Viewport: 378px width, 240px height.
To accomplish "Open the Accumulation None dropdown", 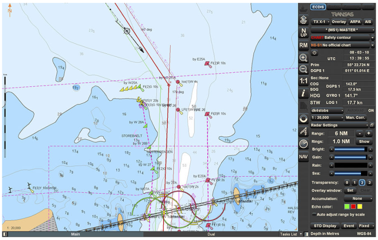I will point(359,199).
